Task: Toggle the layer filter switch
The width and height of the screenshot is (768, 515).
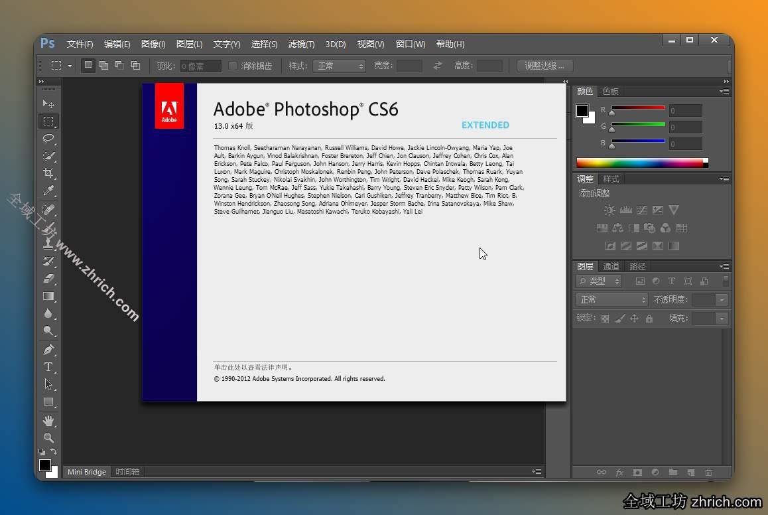Action: tap(726, 281)
